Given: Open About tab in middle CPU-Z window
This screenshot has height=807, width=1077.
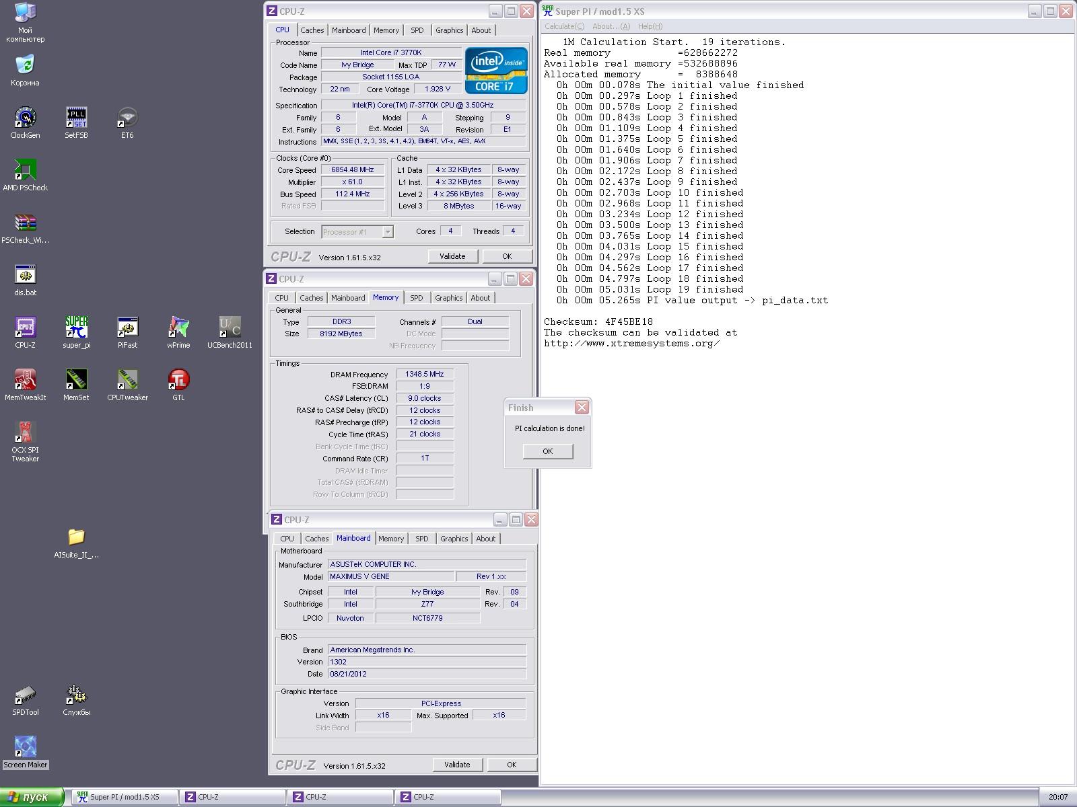Looking at the screenshot, I should (x=480, y=298).
